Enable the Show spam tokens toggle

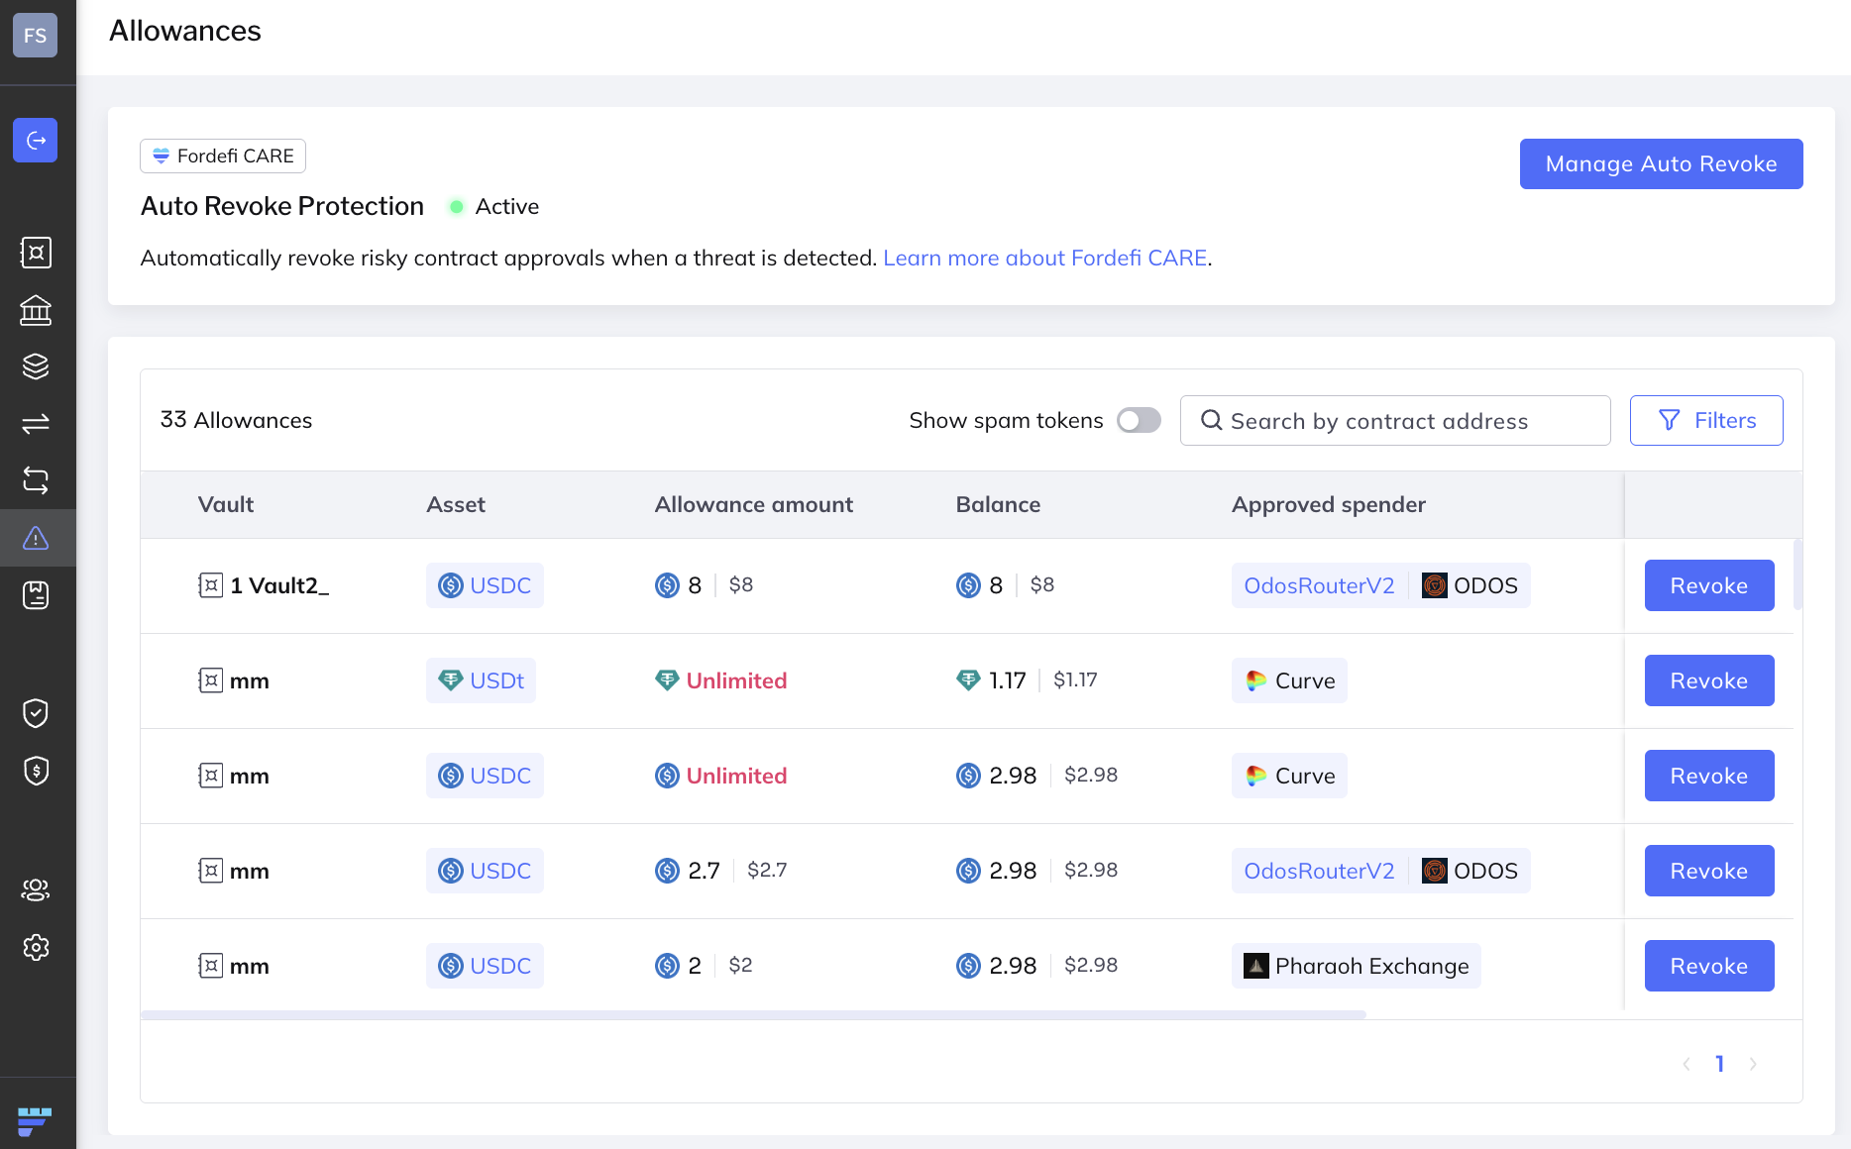(x=1139, y=421)
